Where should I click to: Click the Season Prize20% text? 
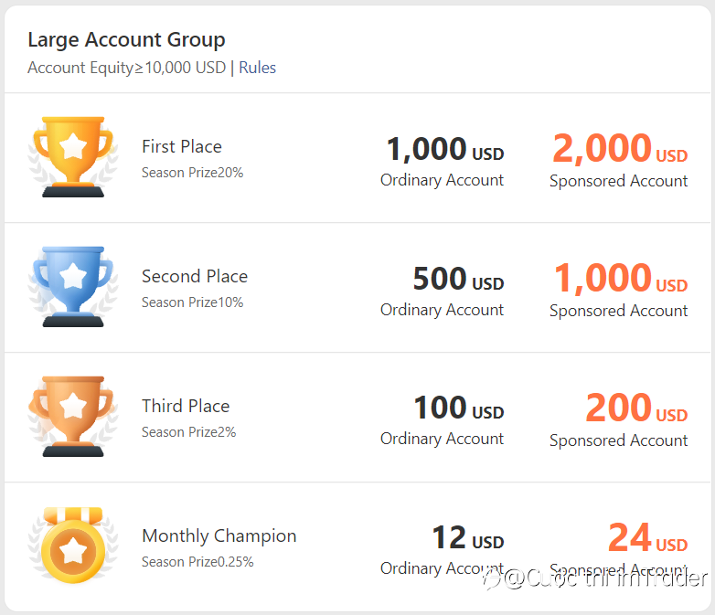[192, 173]
